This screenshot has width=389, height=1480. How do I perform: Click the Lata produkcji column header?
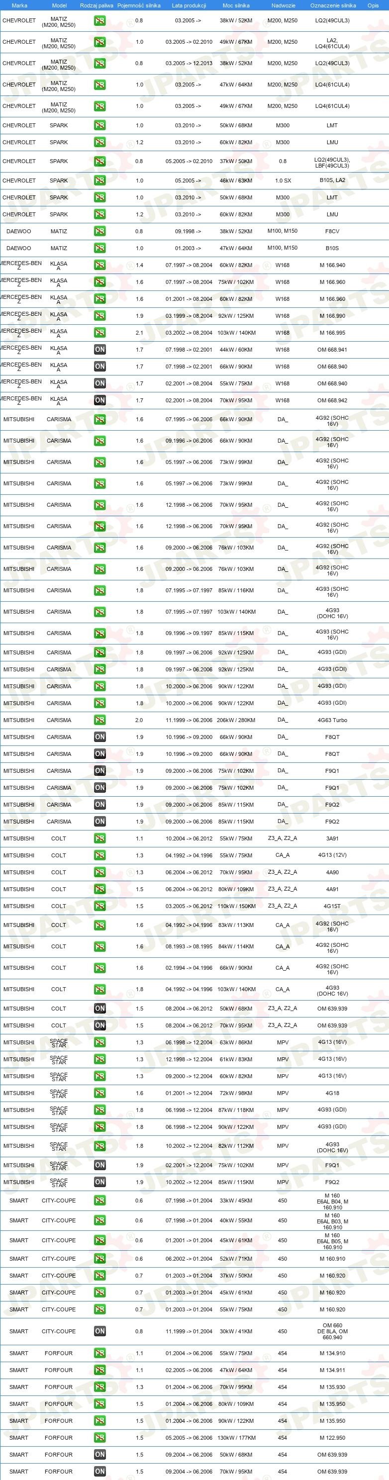pyautogui.click(x=189, y=5)
